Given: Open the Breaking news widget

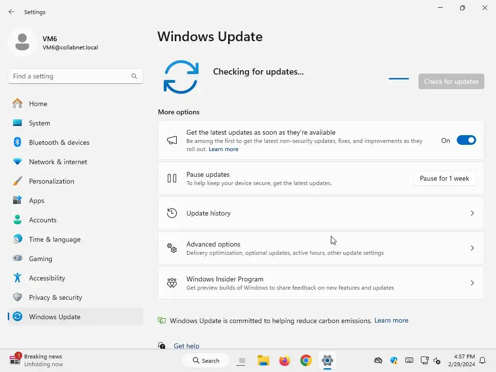Looking at the screenshot, I should 36,360.
